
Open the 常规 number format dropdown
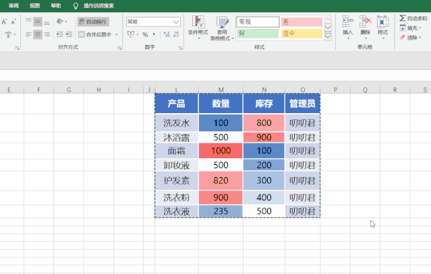coord(177,22)
